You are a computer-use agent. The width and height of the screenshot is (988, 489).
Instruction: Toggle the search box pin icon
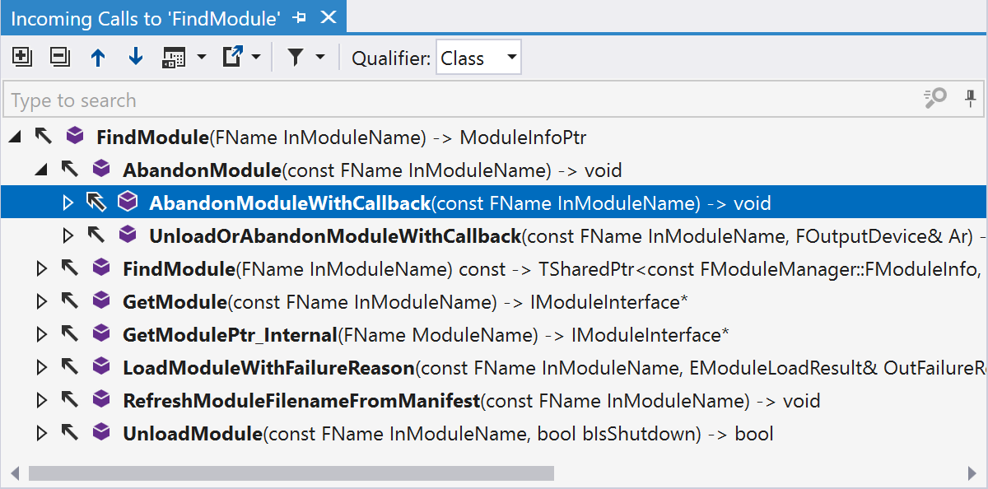[x=971, y=99]
